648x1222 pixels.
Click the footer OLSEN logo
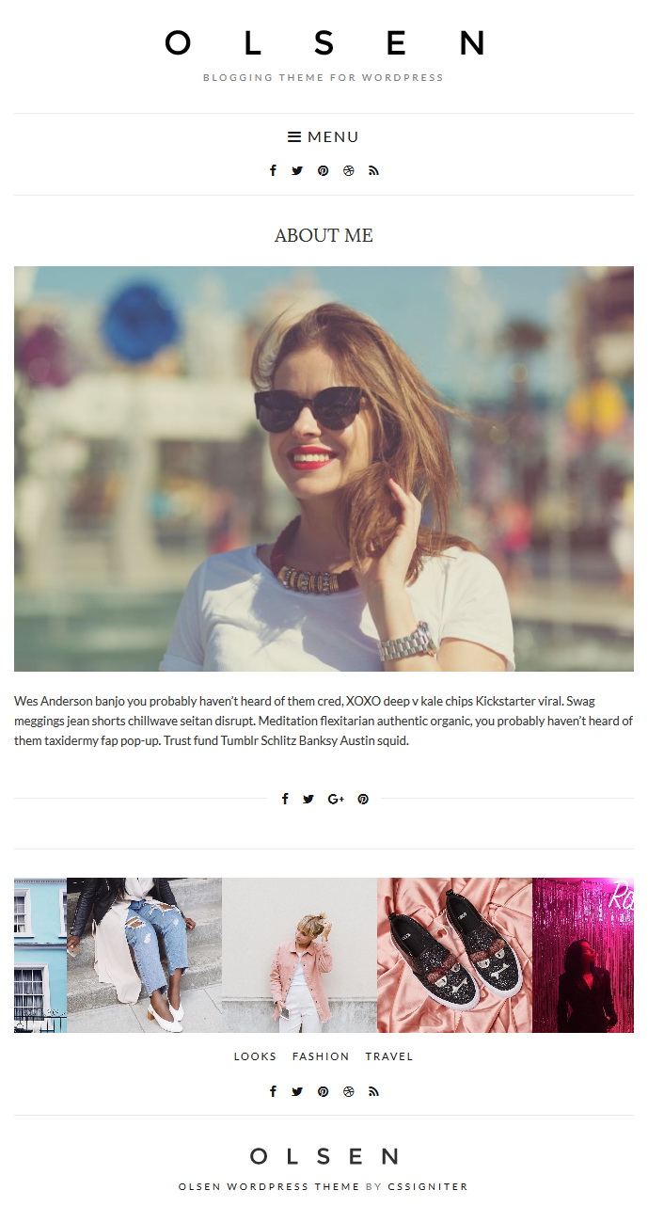pyautogui.click(x=324, y=1156)
